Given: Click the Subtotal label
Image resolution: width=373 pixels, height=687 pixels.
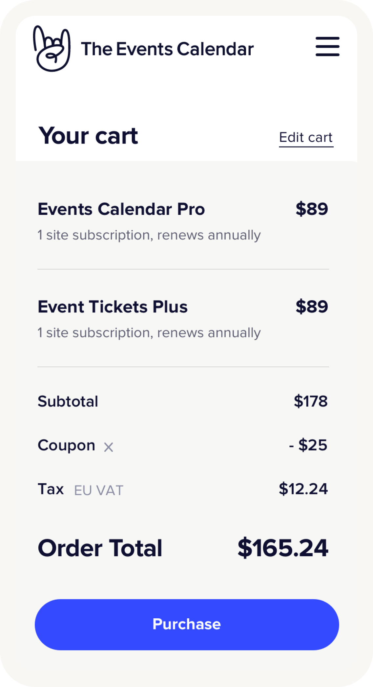Looking at the screenshot, I should tap(68, 401).
